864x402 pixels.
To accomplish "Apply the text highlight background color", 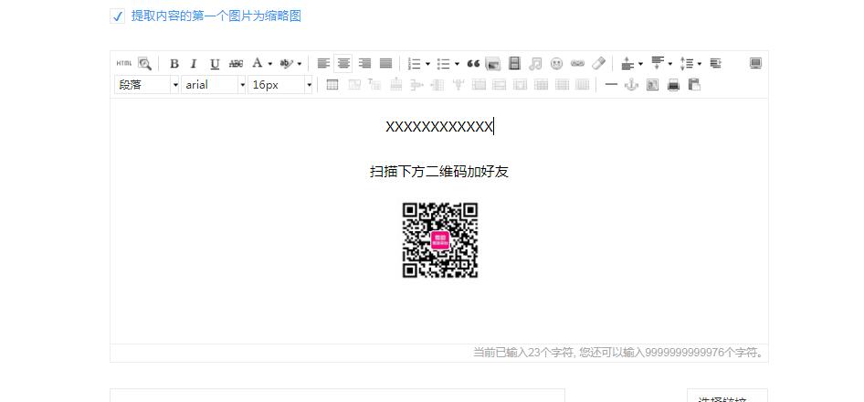I will pyautogui.click(x=287, y=64).
